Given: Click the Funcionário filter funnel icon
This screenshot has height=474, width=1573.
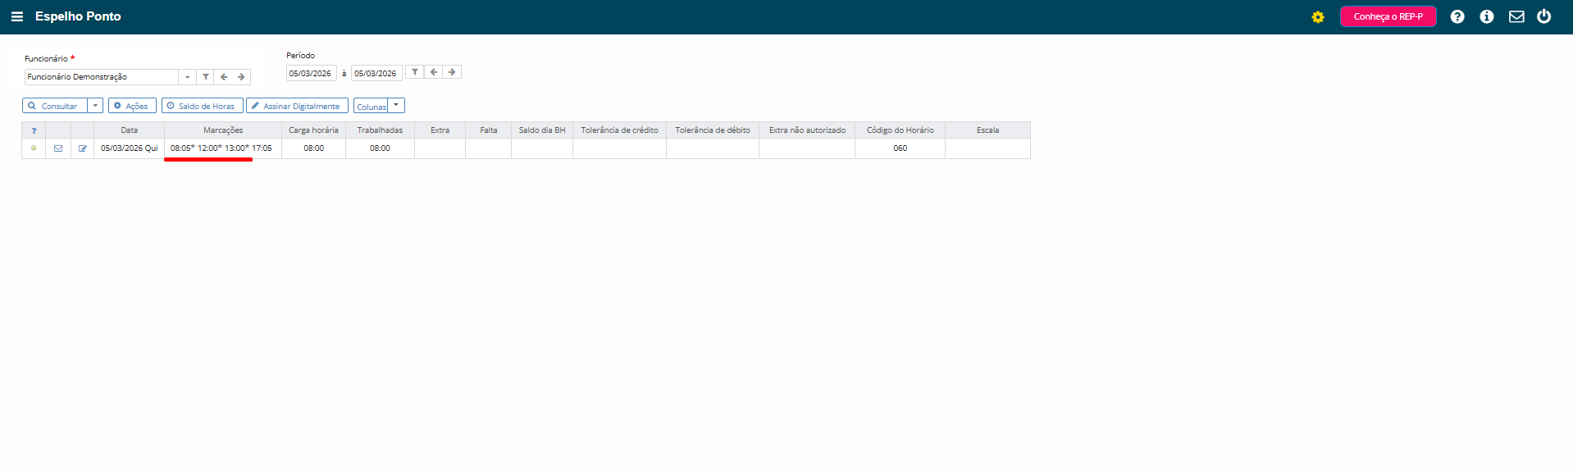Looking at the screenshot, I should (206, 77).
